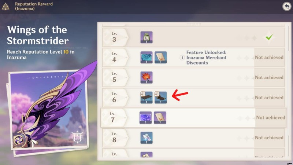Open the Lv. 7 purple namecard reward
The image size is (293, 165).
(x=145, y=118)
